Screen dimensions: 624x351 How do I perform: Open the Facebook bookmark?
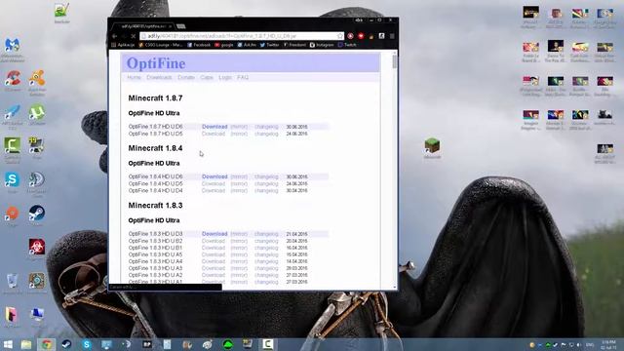coord(199,45)
